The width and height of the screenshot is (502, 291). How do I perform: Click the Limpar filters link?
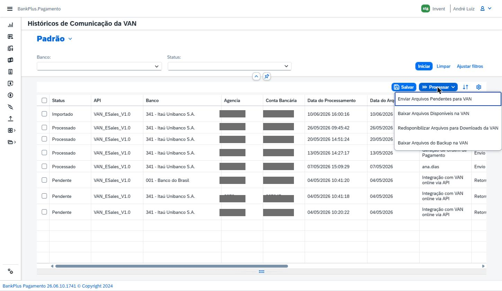pyautogui.click(x=443, y=66)
